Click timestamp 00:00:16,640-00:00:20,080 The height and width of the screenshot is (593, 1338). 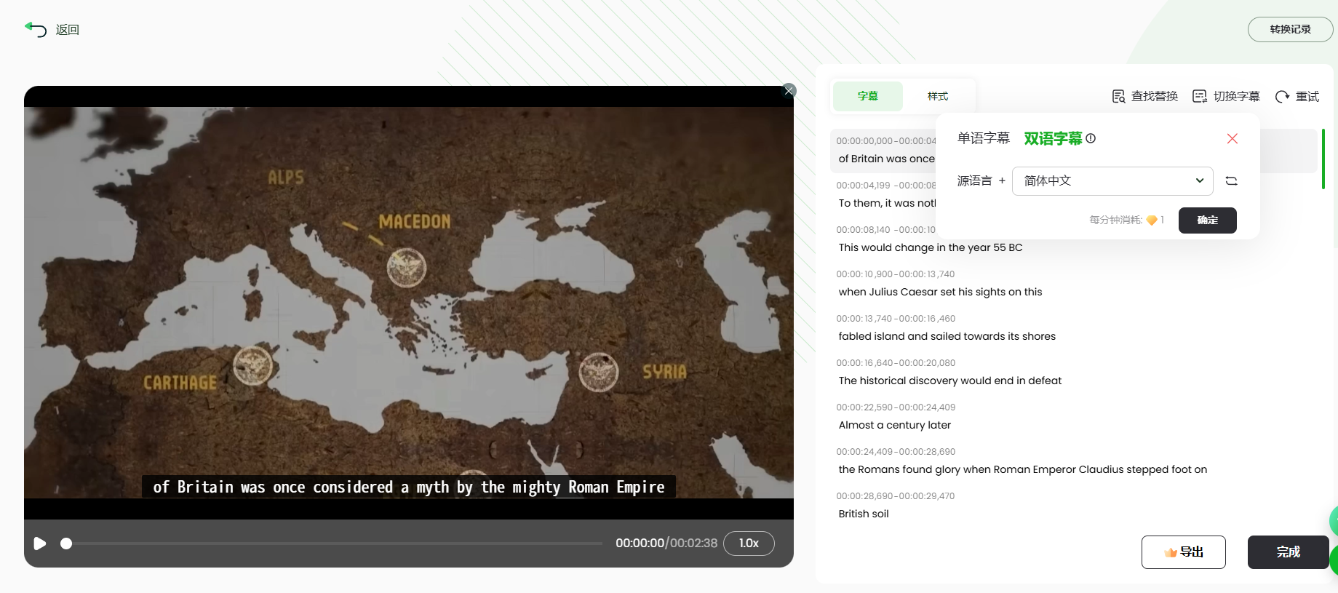(x=896, y=363)
